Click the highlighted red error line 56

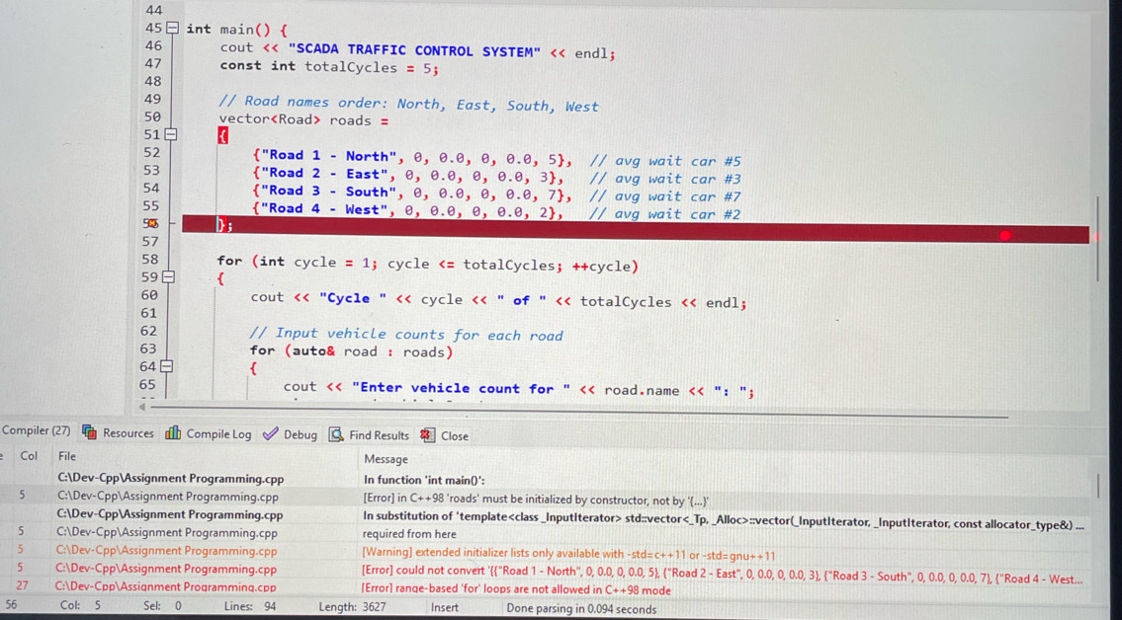coord(633,234)
